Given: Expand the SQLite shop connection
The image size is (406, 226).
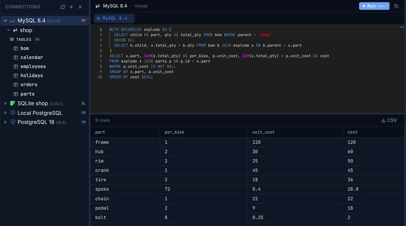Looking at the screenshot, I should (x=5, y=103).
